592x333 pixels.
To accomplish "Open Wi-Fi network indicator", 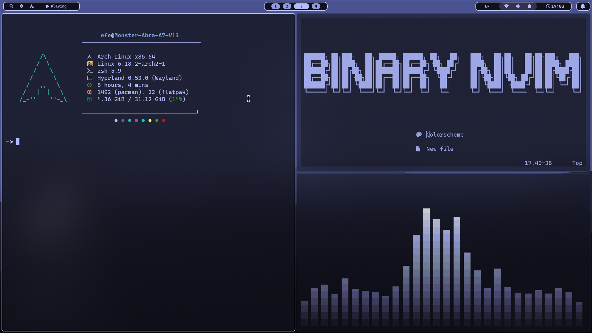I will click(506, 6).
